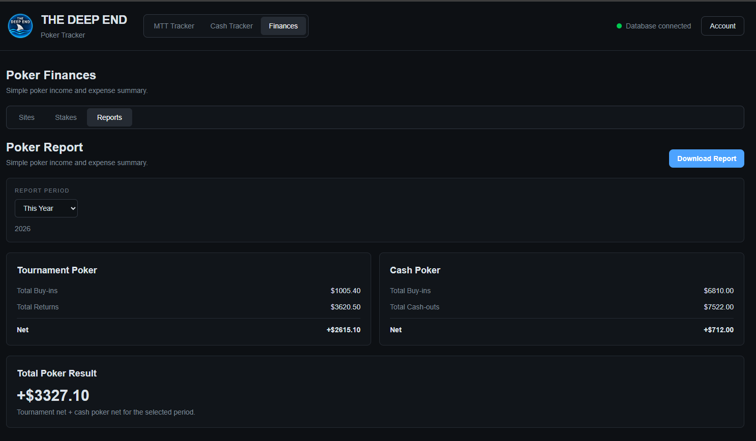
Task: Click tournament net value +$2615.10
Action: pos(343,330)
